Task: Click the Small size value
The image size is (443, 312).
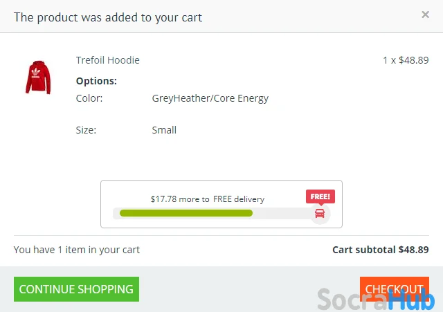Action: point(164,130)
